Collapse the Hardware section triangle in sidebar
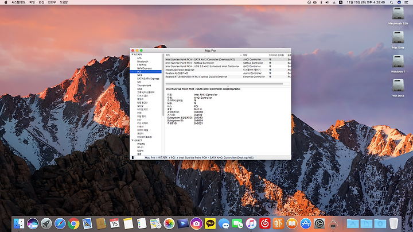Viewport: 413px width, 232px height. point(133,55)
